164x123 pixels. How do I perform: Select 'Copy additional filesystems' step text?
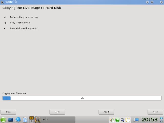24,28
